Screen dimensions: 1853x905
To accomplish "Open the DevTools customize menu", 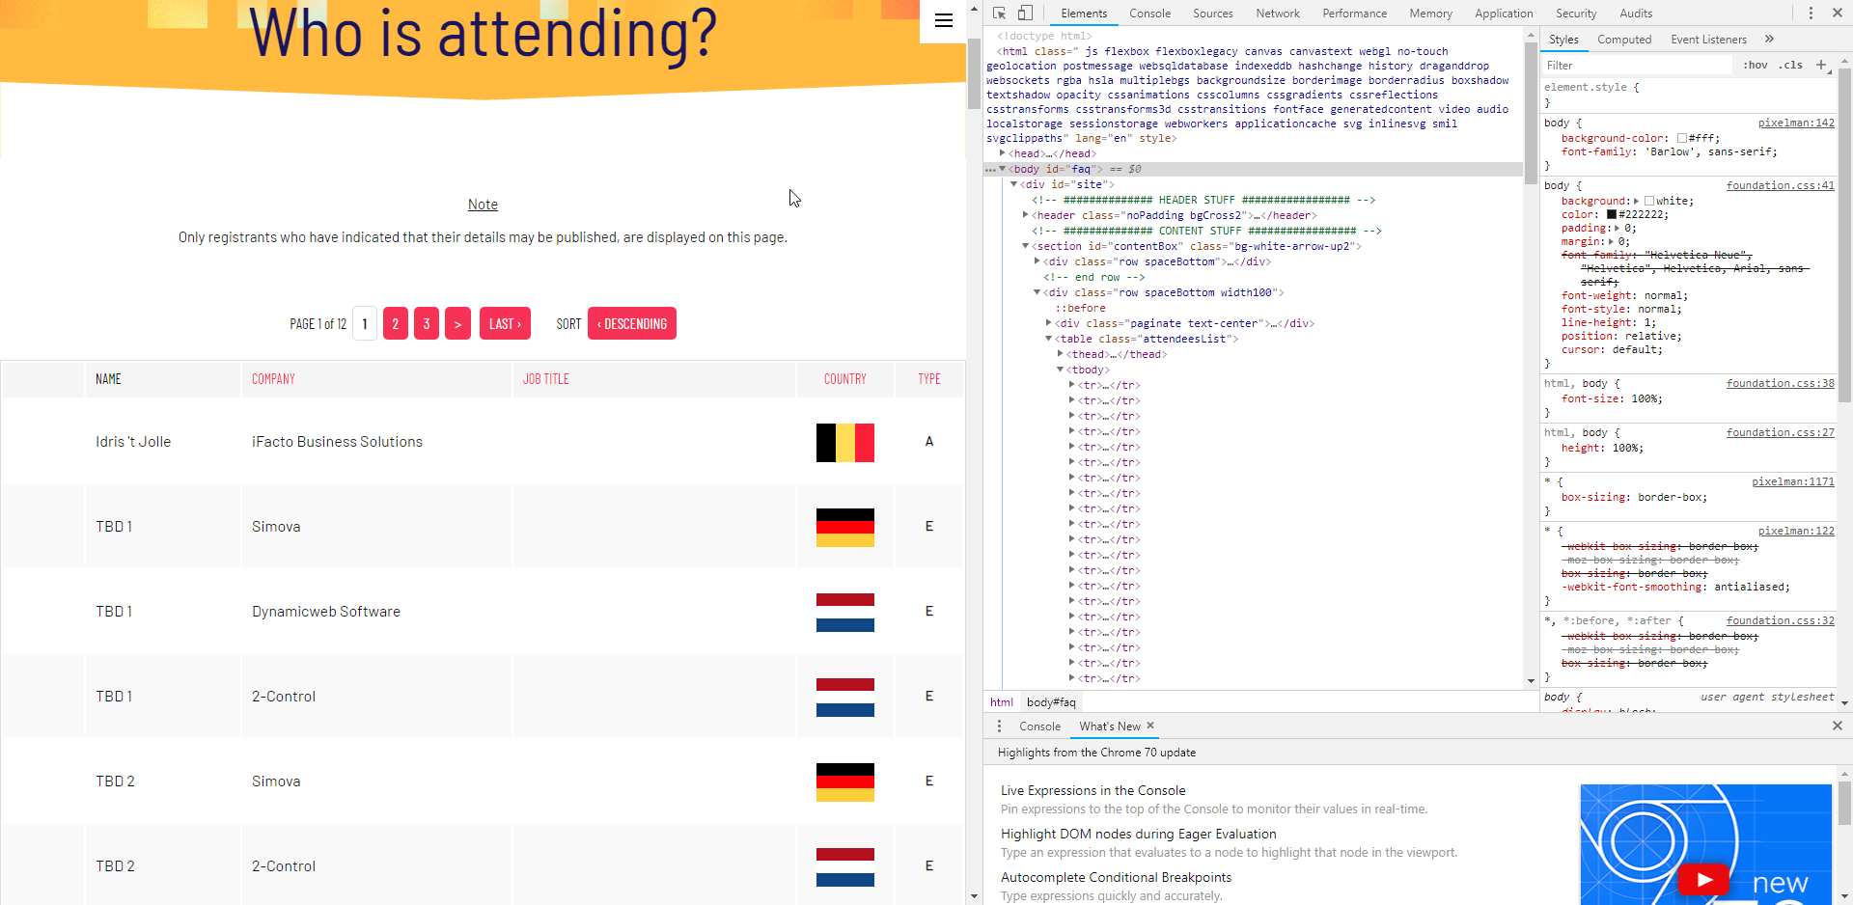I will 1811,13.
